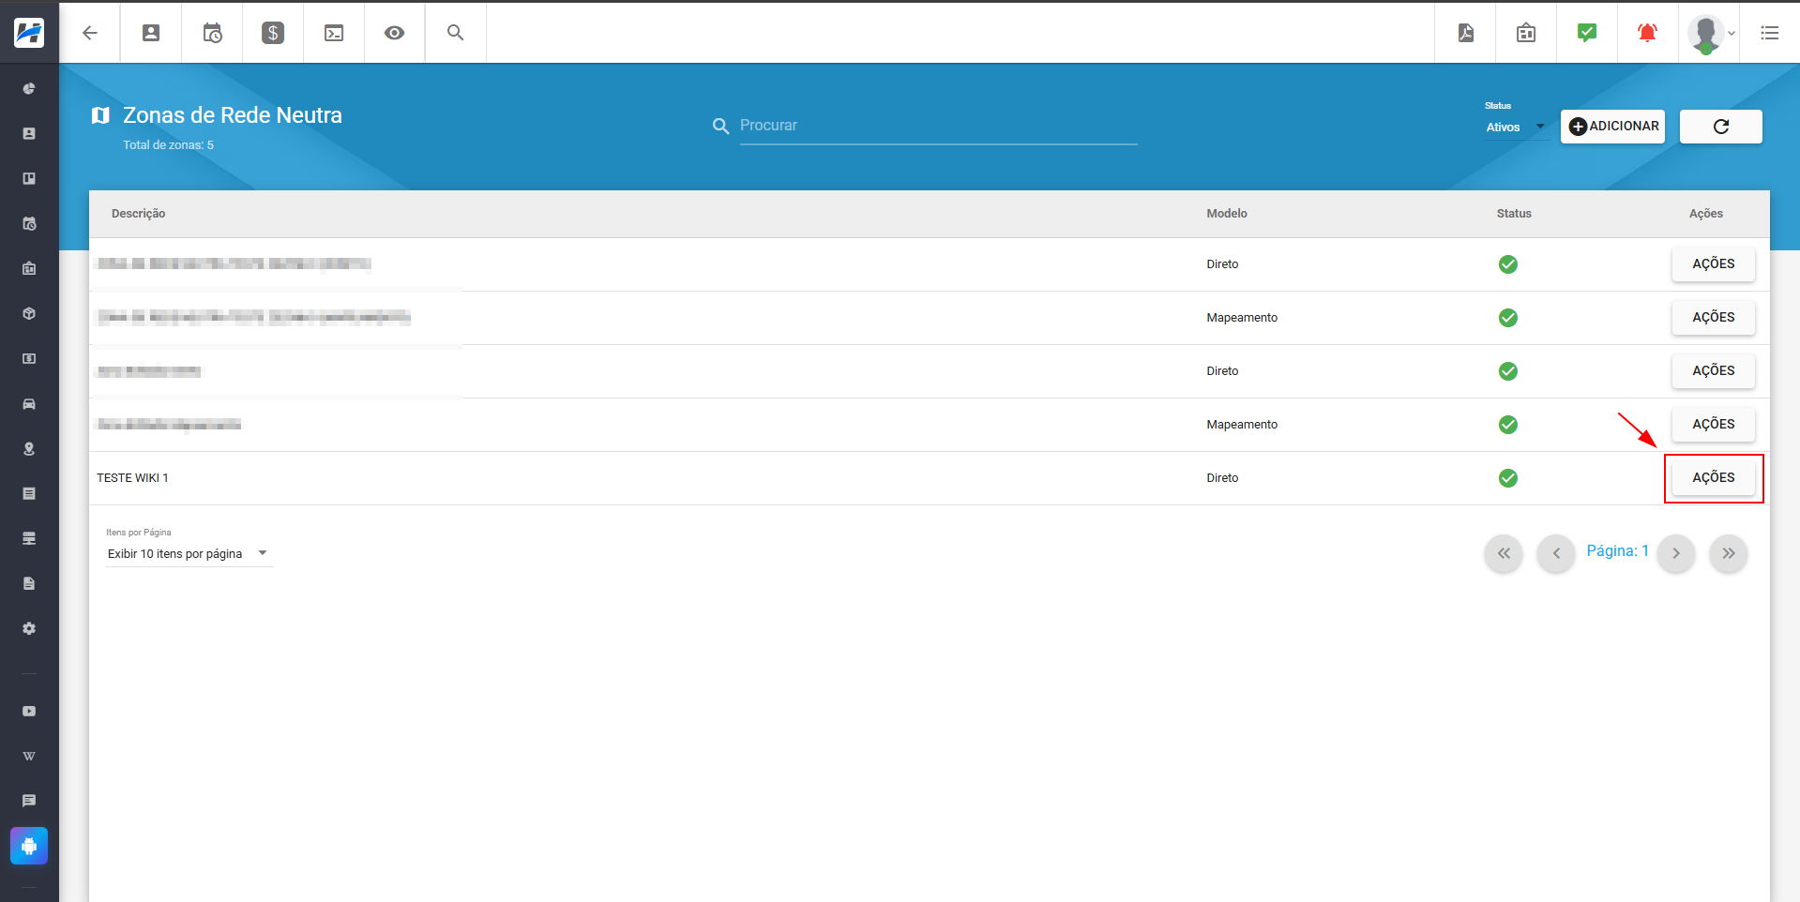Open the list menu icon at top right
The height and width of the screenshot is (902, 1800).
[1770, 33]
